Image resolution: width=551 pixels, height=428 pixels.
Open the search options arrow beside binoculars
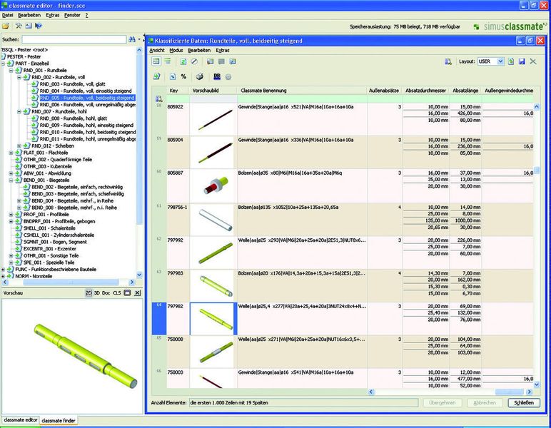(139, 39)
